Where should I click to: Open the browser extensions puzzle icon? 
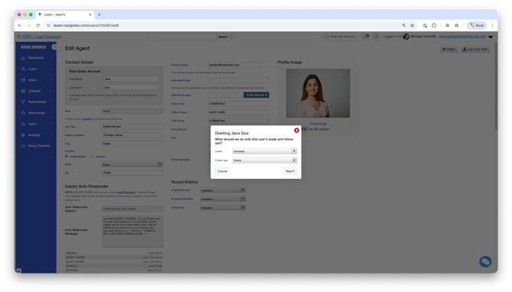coord(434,25)
